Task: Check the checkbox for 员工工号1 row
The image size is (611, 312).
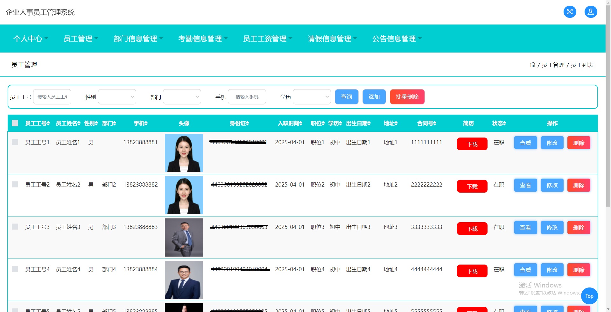Action: pos(15,142)
